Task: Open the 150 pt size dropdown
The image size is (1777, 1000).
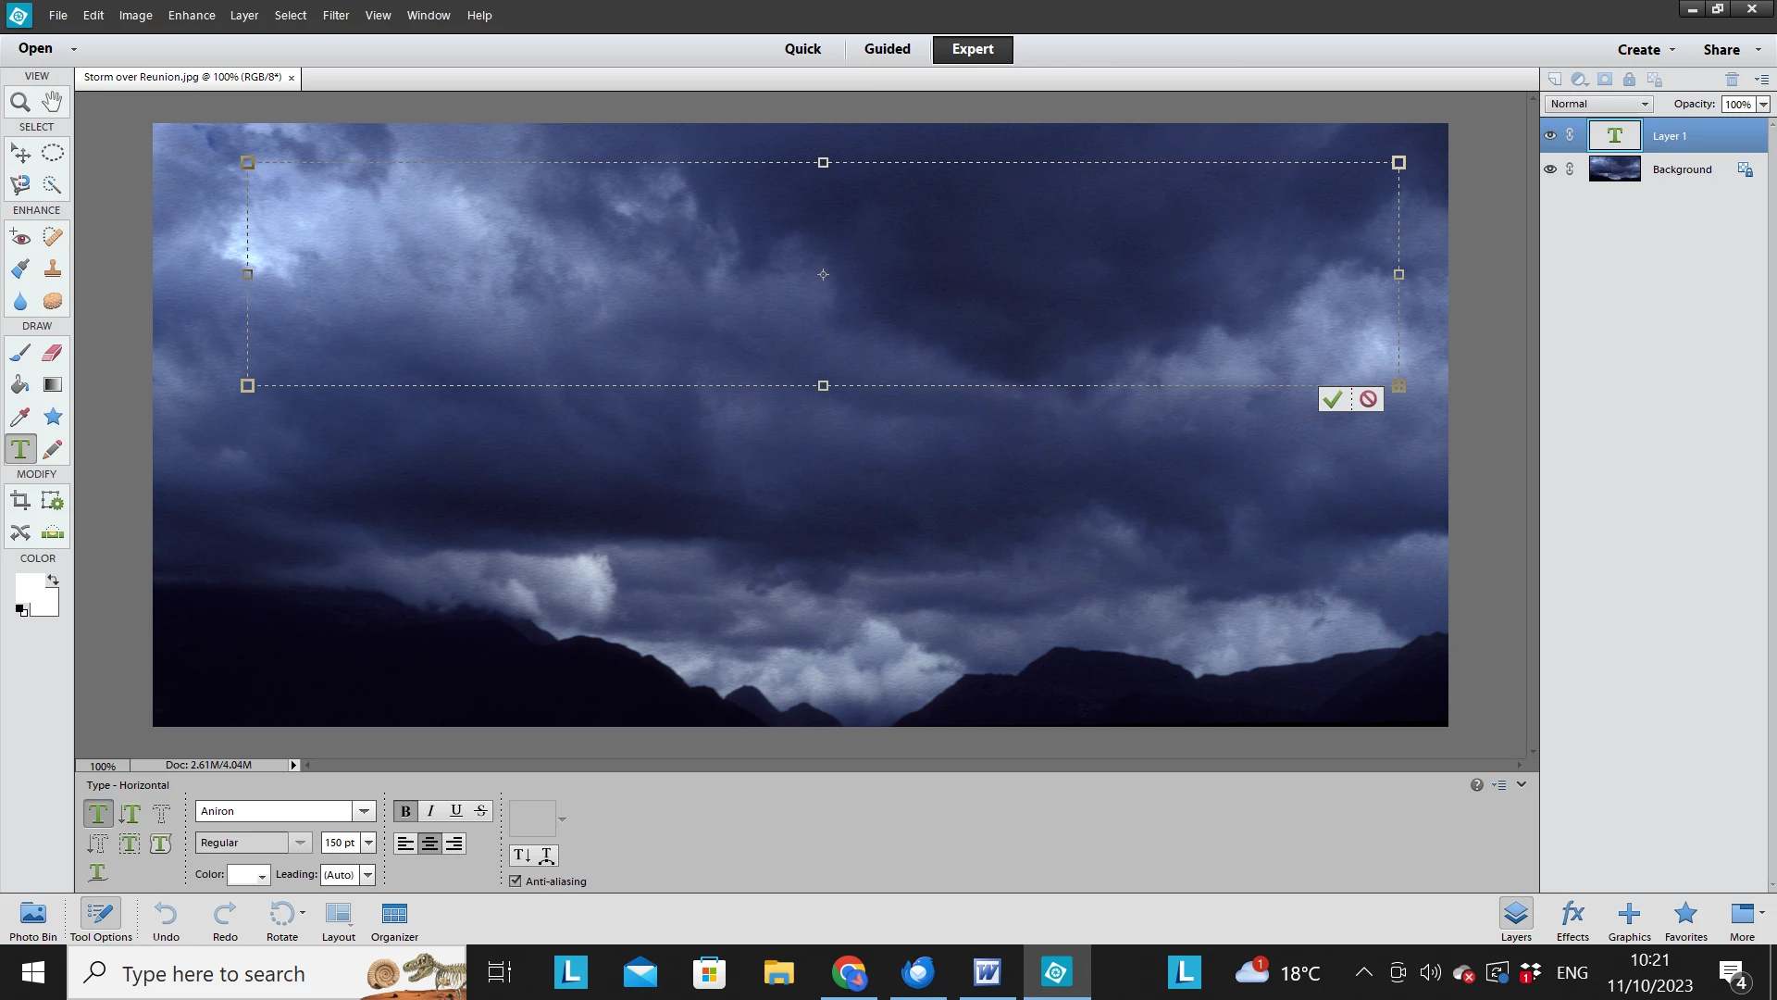Action: pyautogui.click(x=368, y=843)
